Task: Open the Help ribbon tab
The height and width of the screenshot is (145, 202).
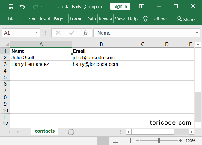Action: pyautogui.click(x=133, y=19)
